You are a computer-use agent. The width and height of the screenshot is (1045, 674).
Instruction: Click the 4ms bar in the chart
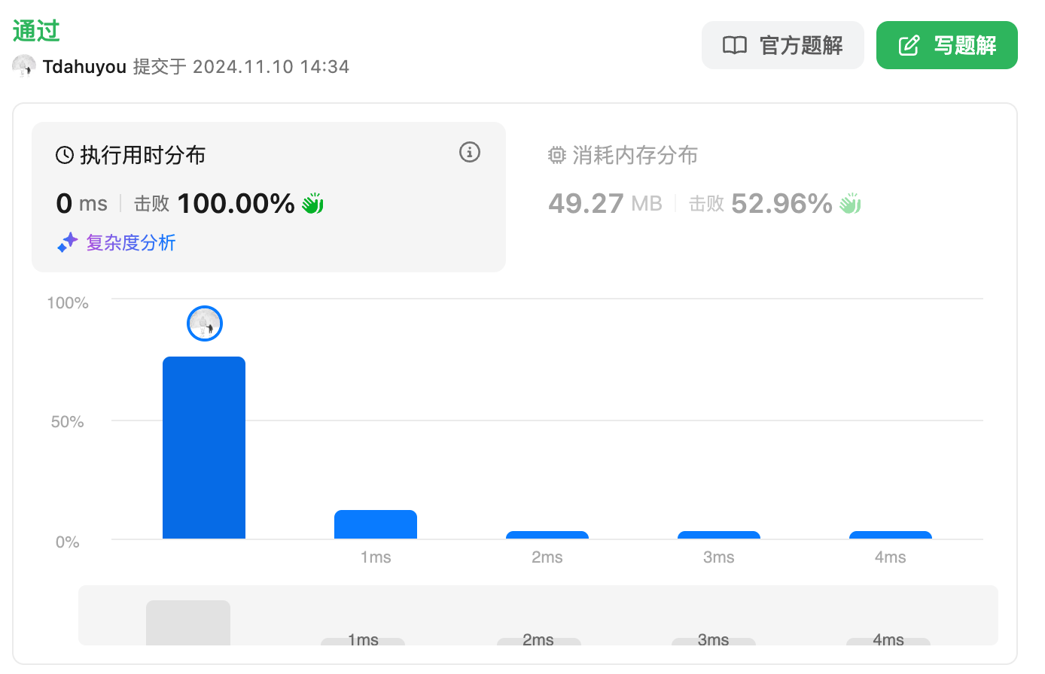[x=891, y=535]
